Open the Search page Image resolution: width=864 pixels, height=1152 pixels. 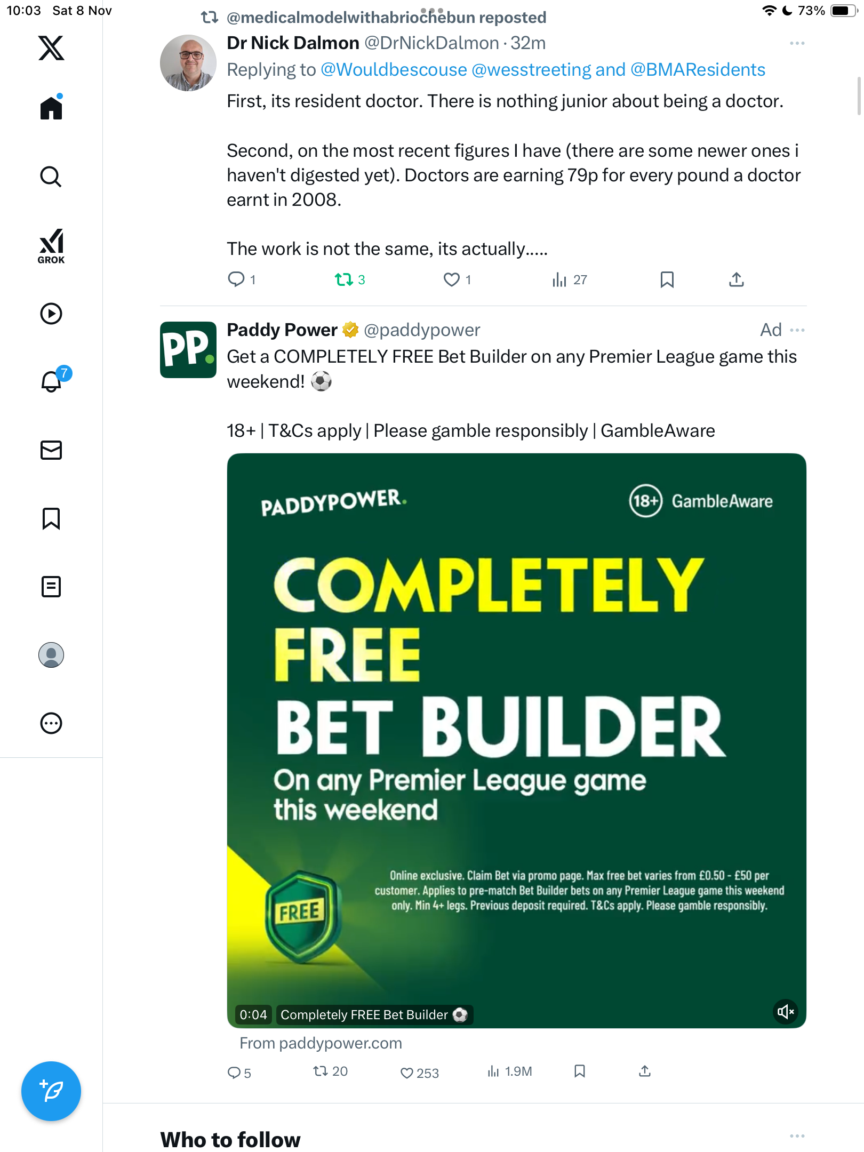(51, 177)
